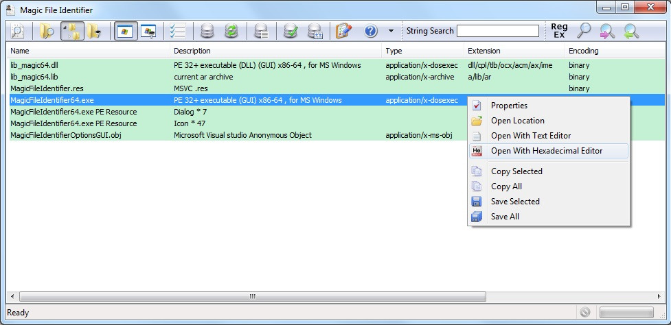Click the scrollbar left arrow

(x=12, y=296)
